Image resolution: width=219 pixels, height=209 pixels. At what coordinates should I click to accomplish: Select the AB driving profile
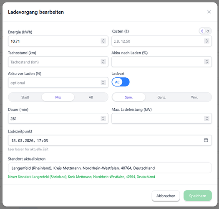tap(91, 97)
